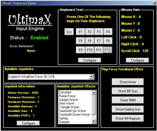The image size is (157, 131).
Task: Play the Shoot 9MM effect
Action: (128, 100)
